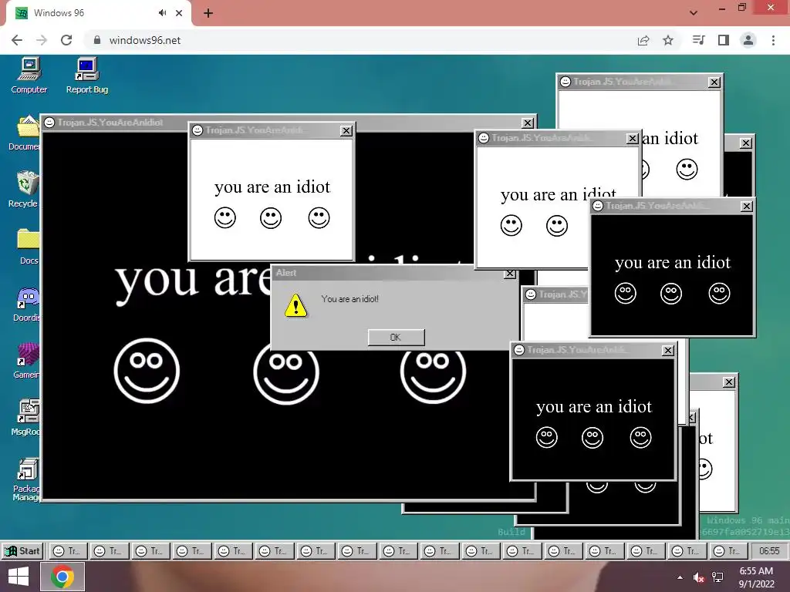790x592 pixels.
Task: Open the Chrome three-dot menu
Action: (773, 40)
